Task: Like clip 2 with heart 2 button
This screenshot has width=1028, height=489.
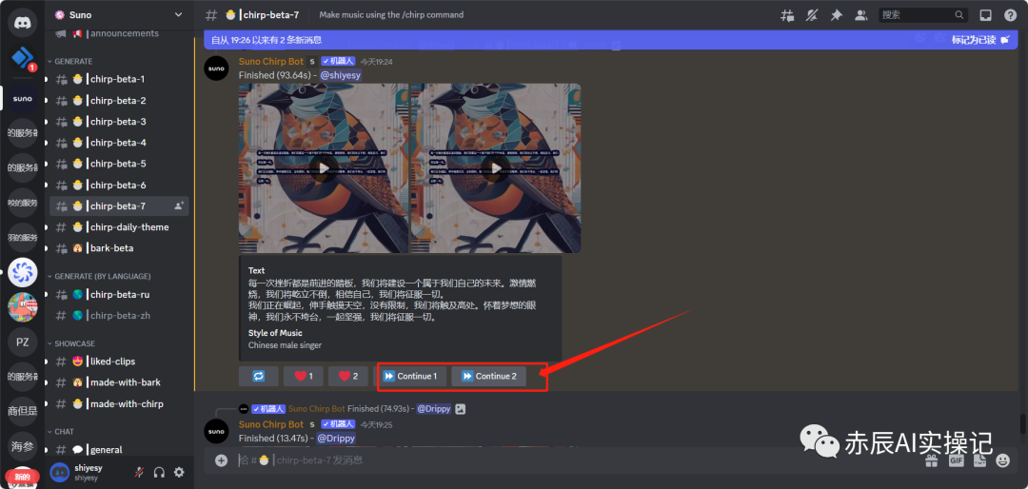Action: pos(348,376)
